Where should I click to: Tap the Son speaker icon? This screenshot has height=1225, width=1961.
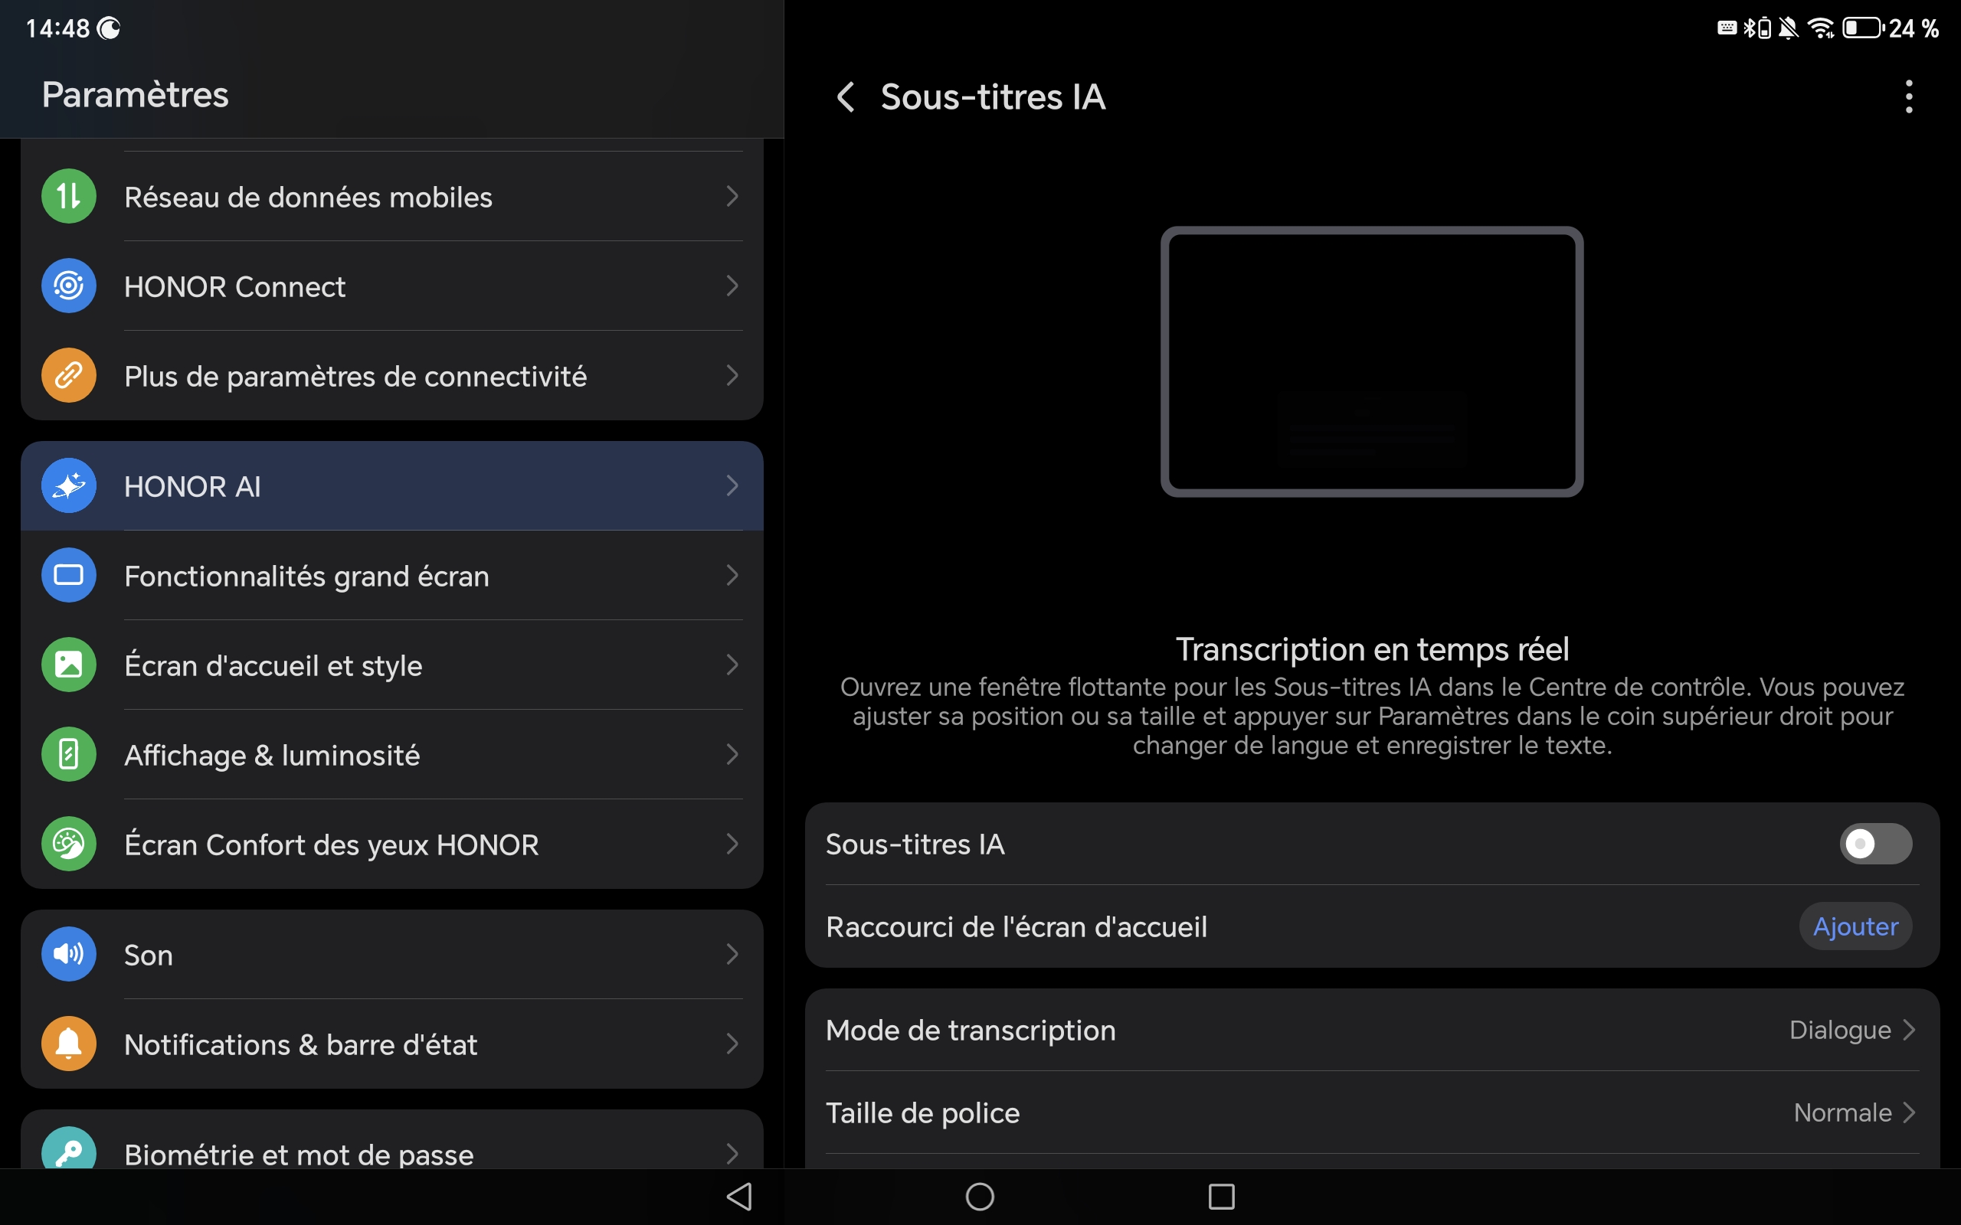69,955
